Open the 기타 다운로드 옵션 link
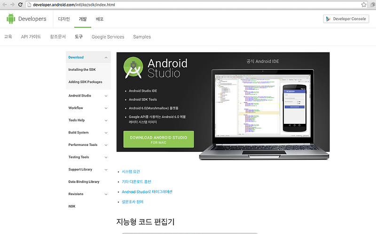Screen dimensions: 376x234 [x=136, y=181]
